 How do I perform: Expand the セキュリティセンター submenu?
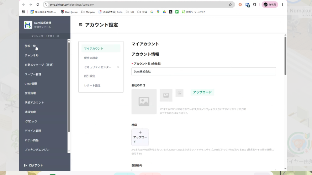pos(118,67)
